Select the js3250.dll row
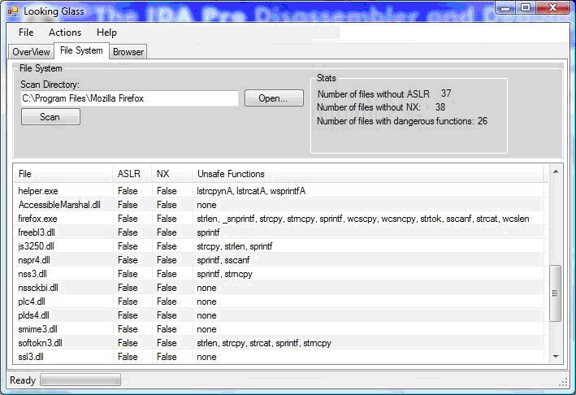Screen dimensions: 576x395 click(279, 246)
